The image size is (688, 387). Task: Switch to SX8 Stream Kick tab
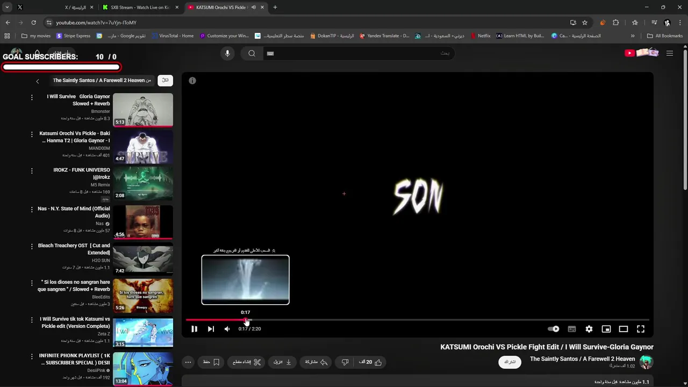(140, 8)
